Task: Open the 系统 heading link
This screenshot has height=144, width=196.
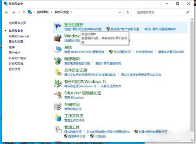Action: click(68, 47)
